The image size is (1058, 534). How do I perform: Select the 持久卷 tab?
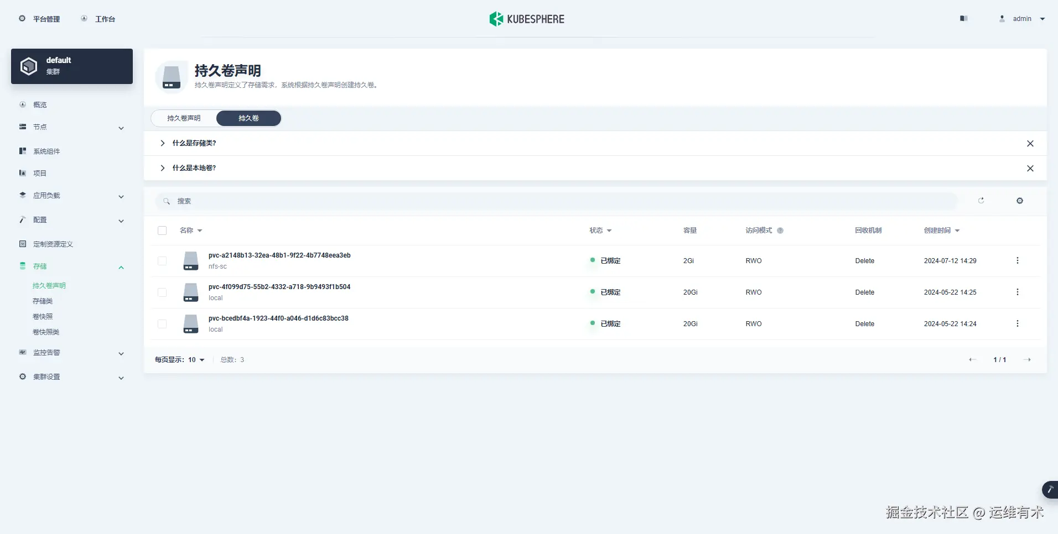[x=248, y=118]
